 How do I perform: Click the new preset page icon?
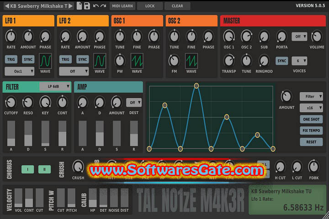(79, 6)
